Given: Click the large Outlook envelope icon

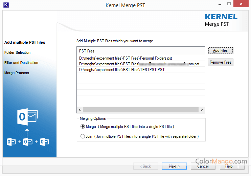Looking at the screenshot, I should tap(27, 117).
